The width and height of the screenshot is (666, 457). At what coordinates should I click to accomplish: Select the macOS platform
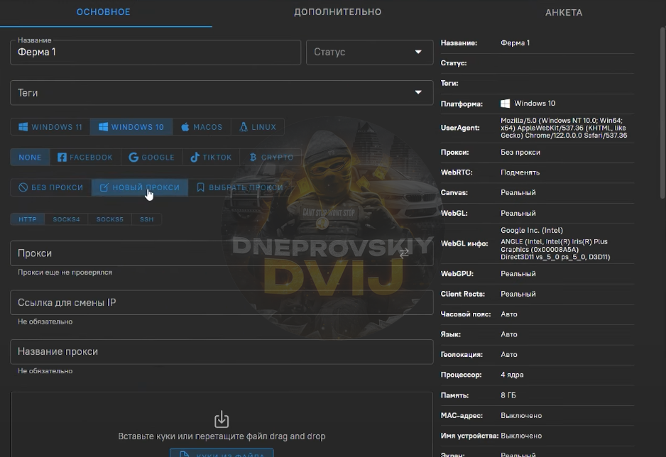tap(202, 127)
